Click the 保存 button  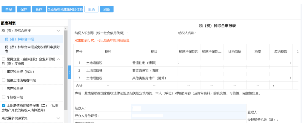(24, 9)
